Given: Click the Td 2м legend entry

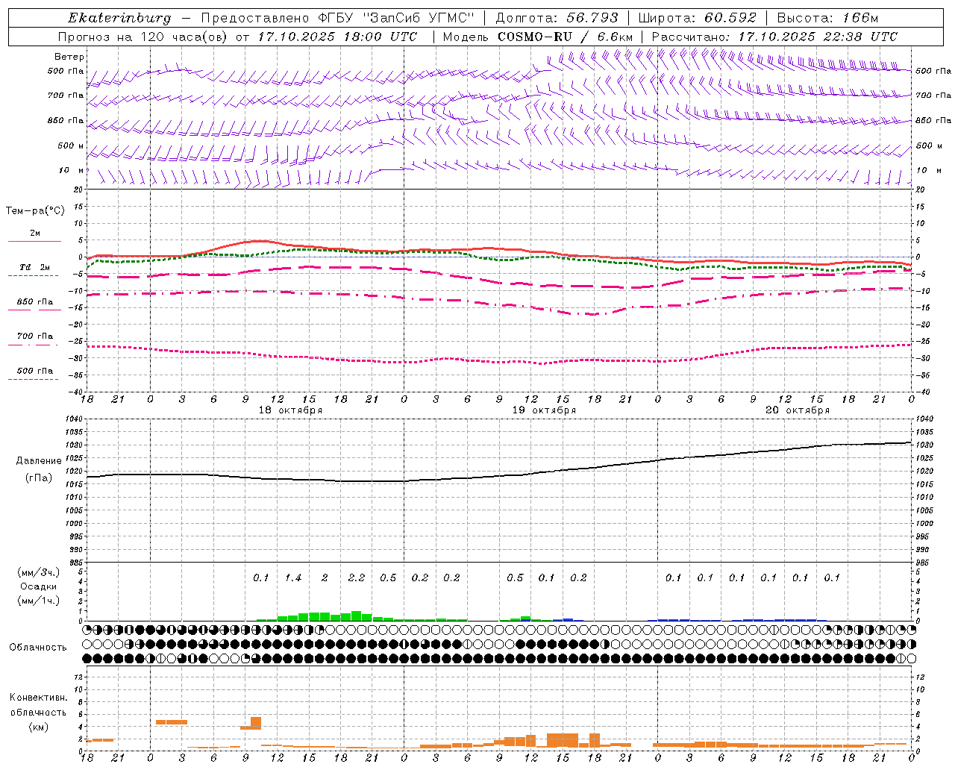Looking at the screenshot, I should (x=35, y=266).
